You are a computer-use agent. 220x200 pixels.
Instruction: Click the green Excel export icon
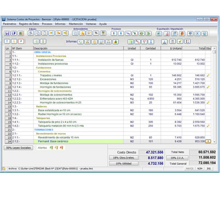(159, 33)
